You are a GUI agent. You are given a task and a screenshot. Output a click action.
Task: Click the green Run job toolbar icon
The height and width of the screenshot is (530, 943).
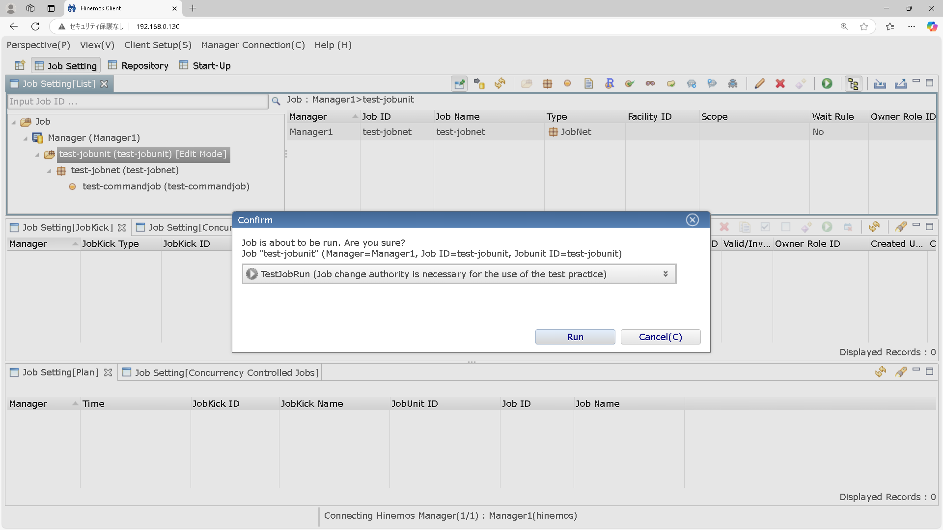827,83
